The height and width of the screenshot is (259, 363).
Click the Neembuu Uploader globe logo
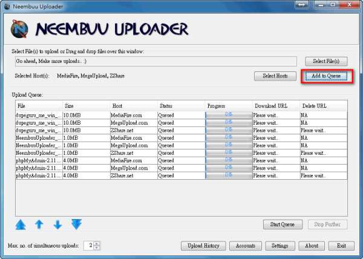click(19, 29)
